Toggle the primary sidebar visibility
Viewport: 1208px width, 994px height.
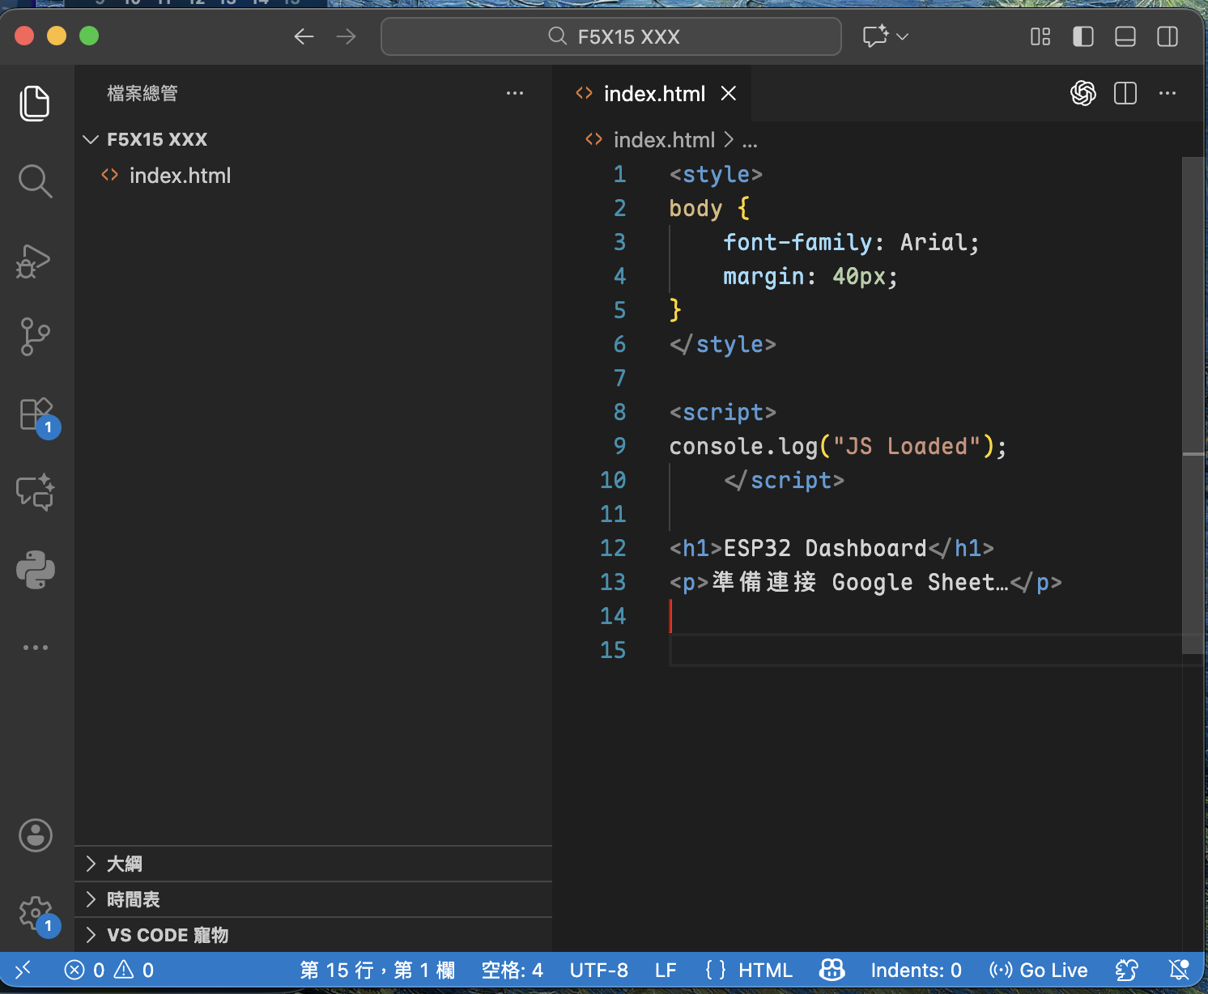pos(1083,36)
